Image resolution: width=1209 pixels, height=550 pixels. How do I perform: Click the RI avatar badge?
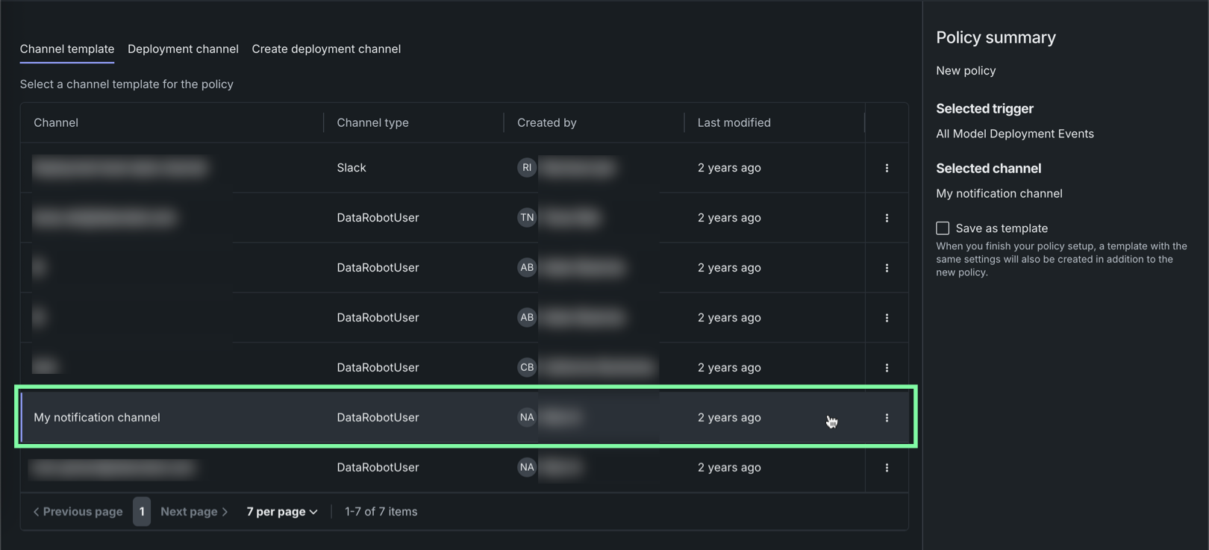(527, 168)
